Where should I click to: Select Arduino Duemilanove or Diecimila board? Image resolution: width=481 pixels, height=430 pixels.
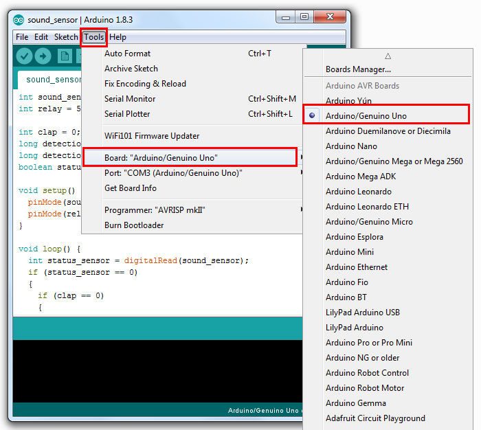point(388,131)
